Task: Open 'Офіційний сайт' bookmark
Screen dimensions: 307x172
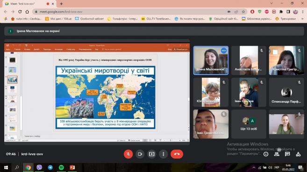Action: click(223, 19)
